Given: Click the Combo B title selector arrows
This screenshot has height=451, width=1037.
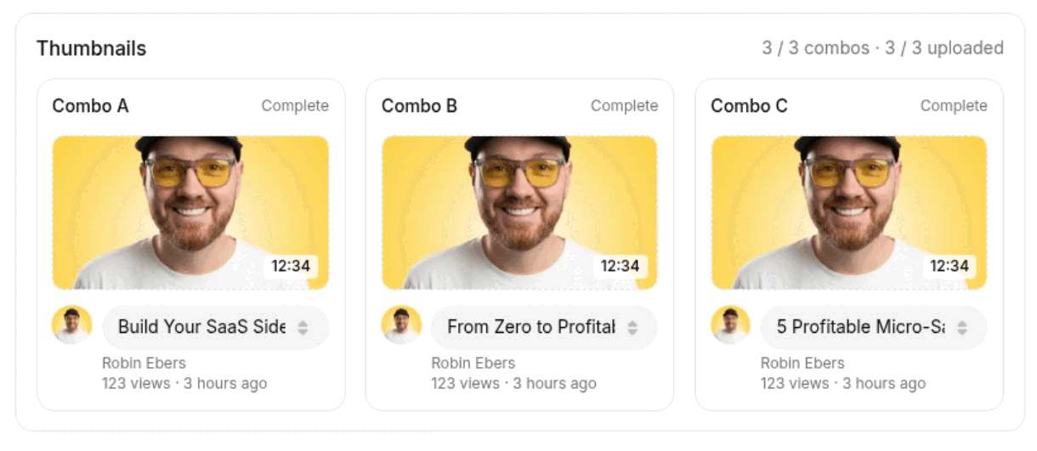Looking at the screenshot, I should point(632,328).
